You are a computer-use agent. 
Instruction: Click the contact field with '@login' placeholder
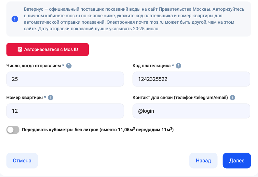click(x=191, y=111)
